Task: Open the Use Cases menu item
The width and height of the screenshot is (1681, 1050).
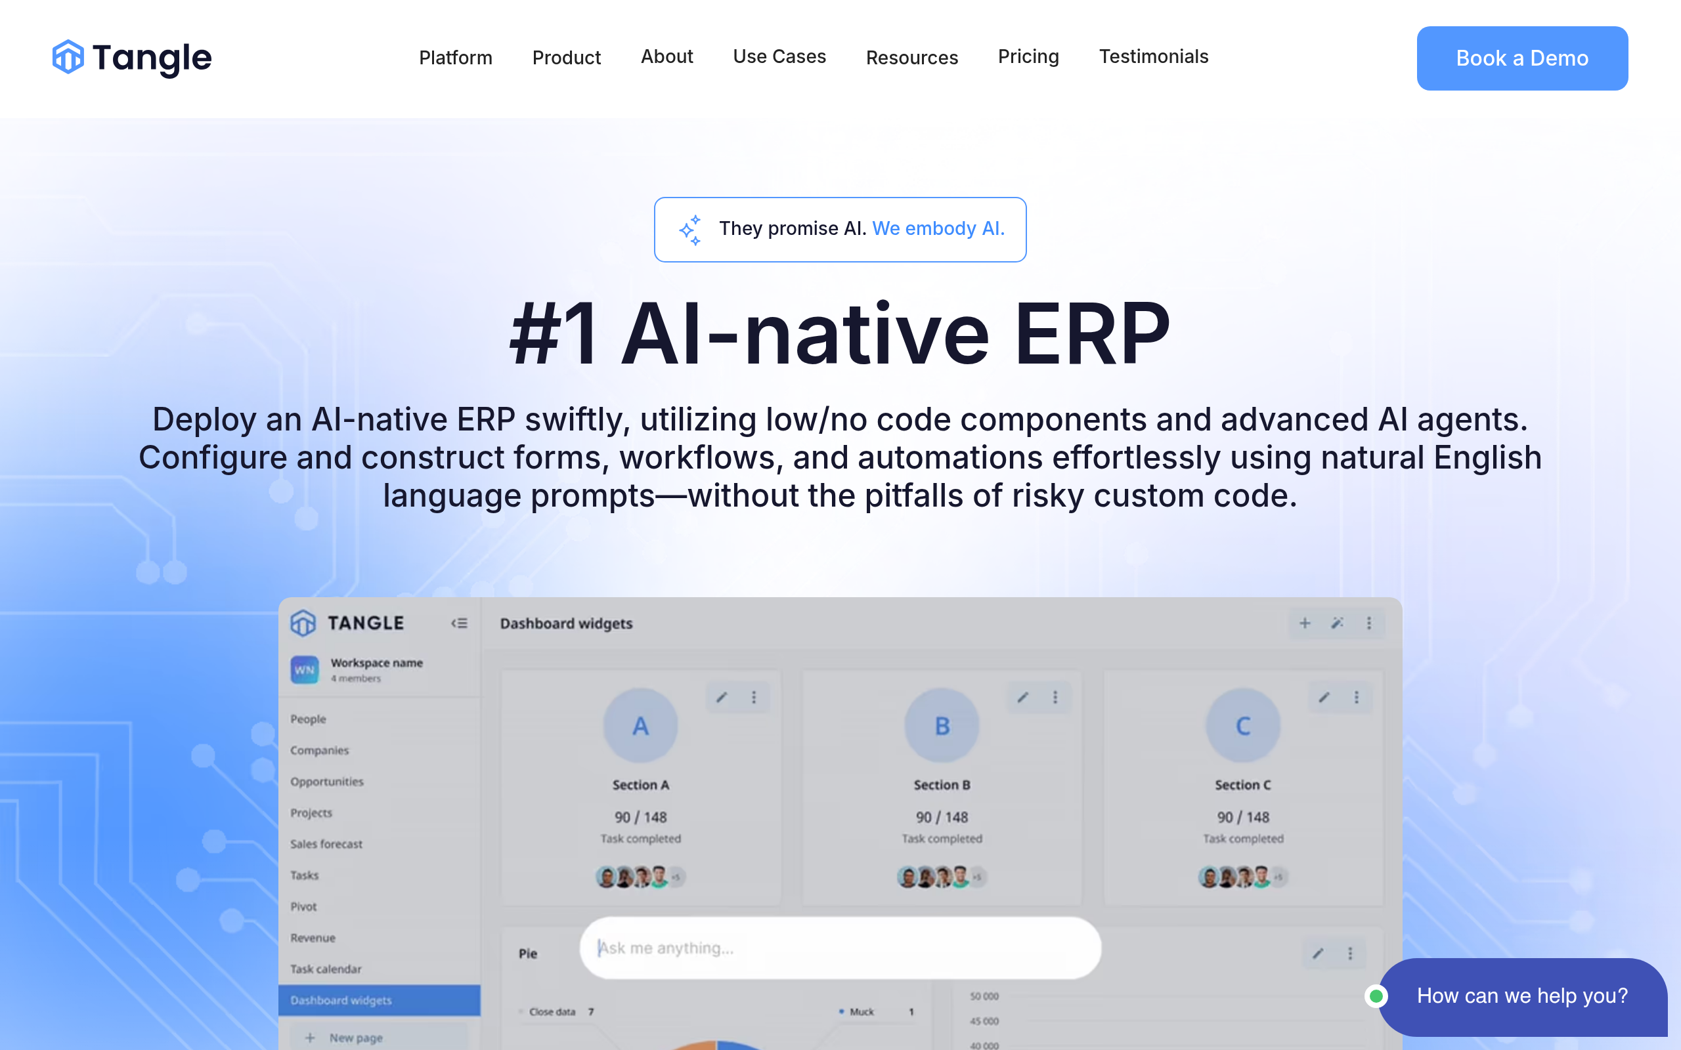Action: tap(779, 56)
